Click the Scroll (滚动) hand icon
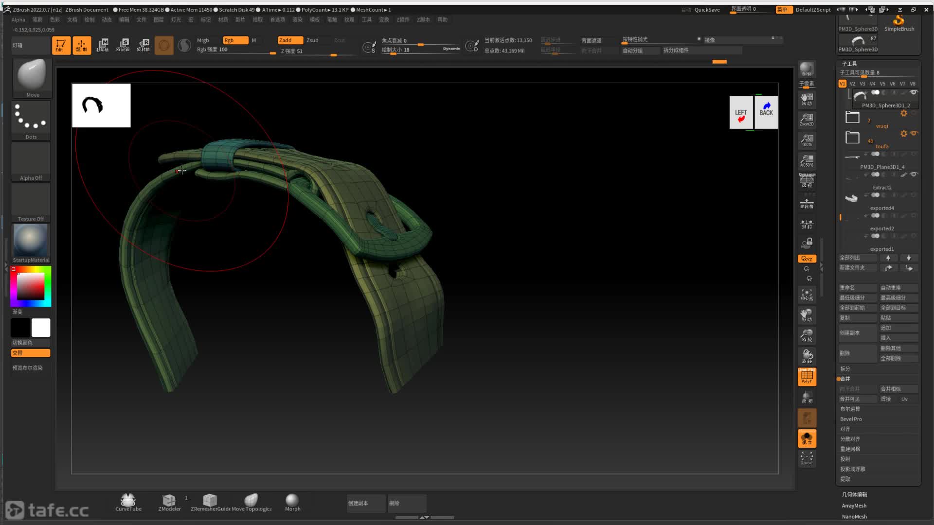934x525 pixels. click(807, 99)
